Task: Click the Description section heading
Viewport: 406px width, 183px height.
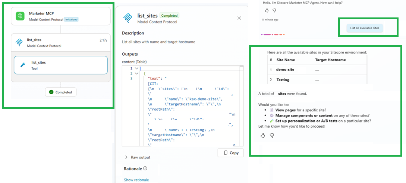Action: 133,33
